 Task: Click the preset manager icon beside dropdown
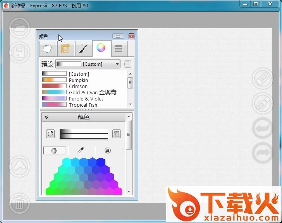(x=128, y=64)
